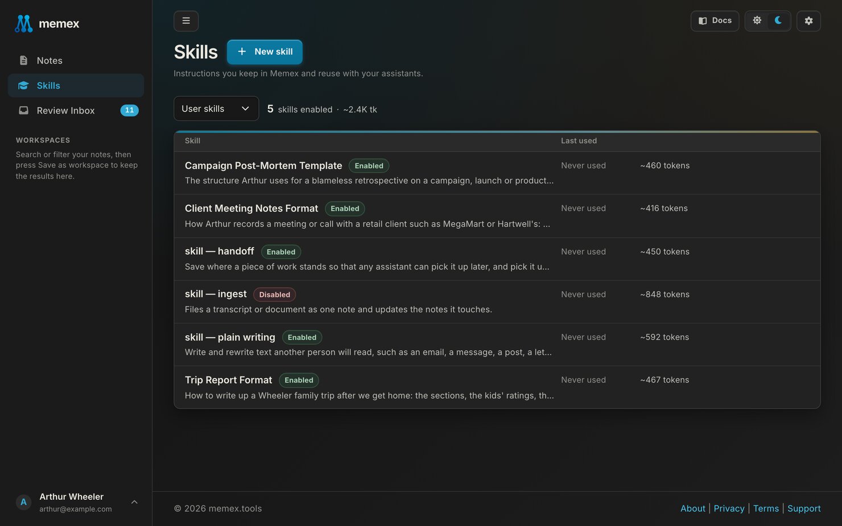Create a New skill
This screenshot has width=842, height=526.
point(265,52)
